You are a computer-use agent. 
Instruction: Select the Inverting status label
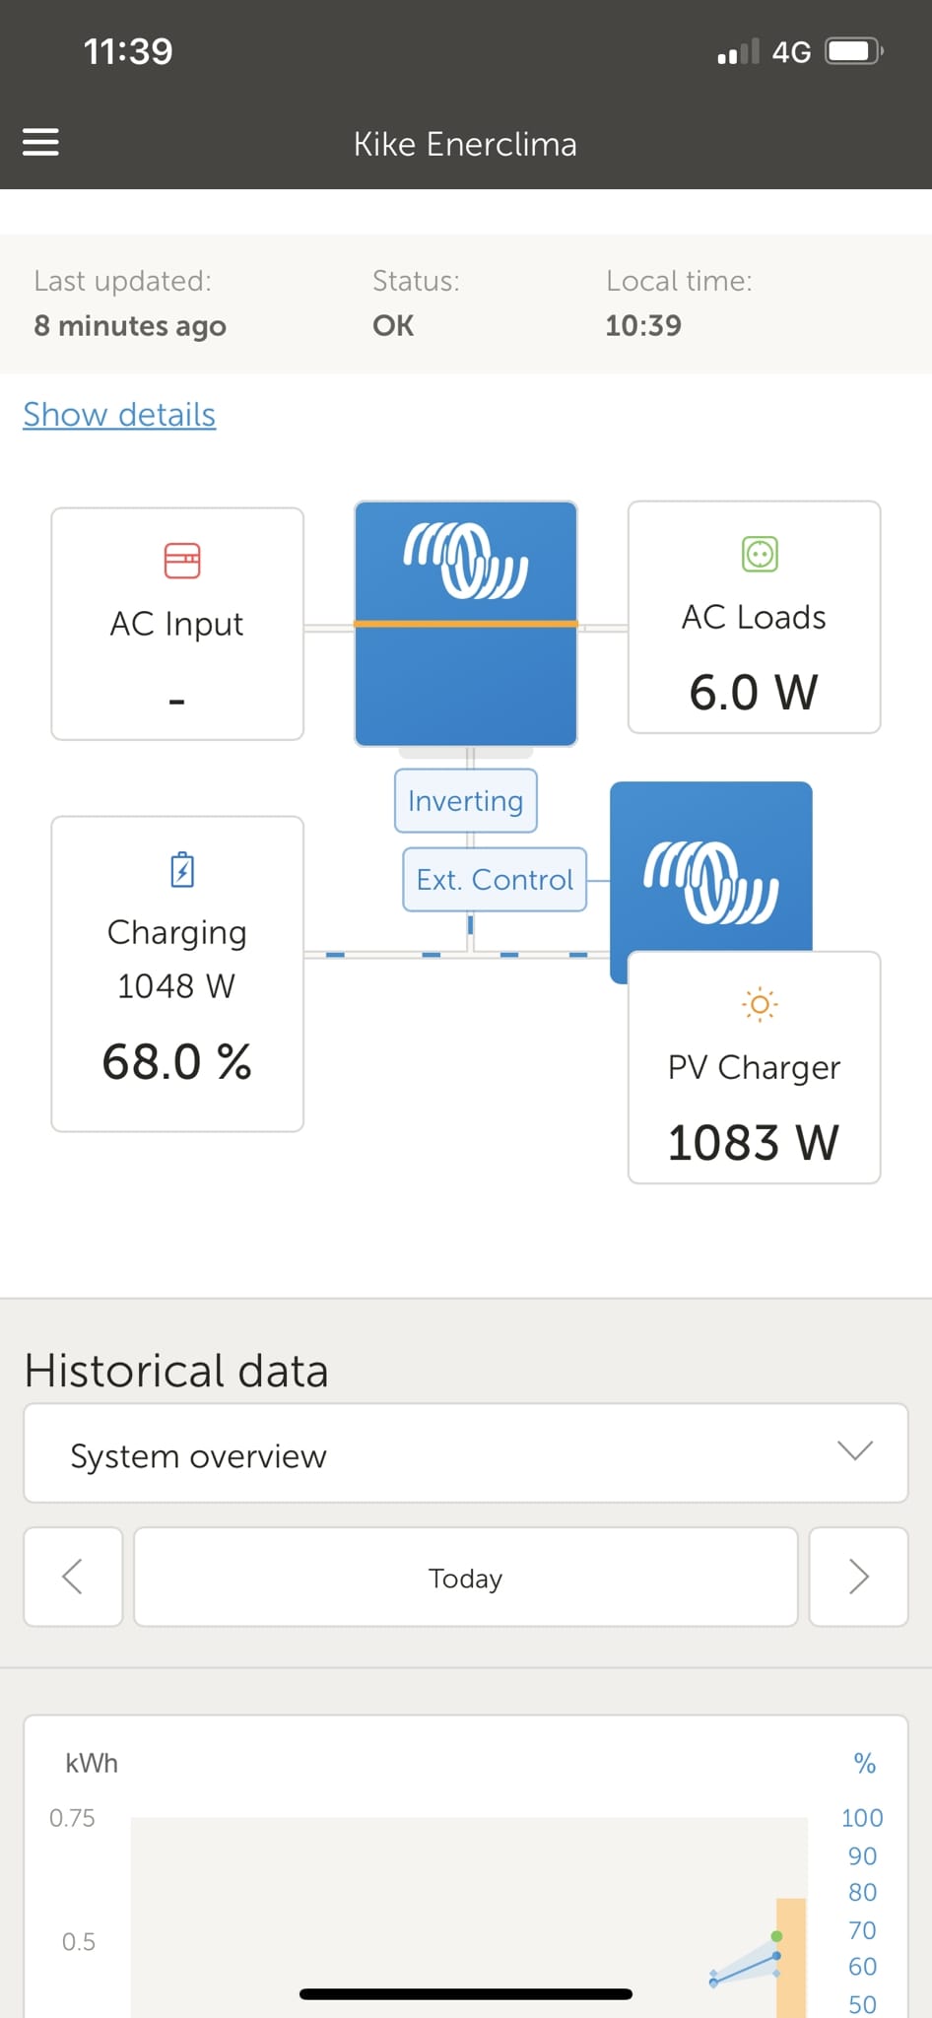pos(466,801)
